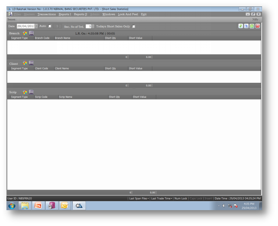Click the Branch Name column header
Viewport: 278px width, 226px height.
pos(62,38)
